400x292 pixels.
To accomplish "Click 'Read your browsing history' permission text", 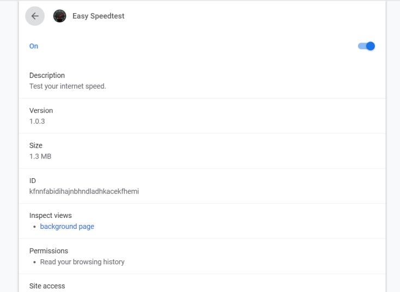I will [x=82, y=262].
